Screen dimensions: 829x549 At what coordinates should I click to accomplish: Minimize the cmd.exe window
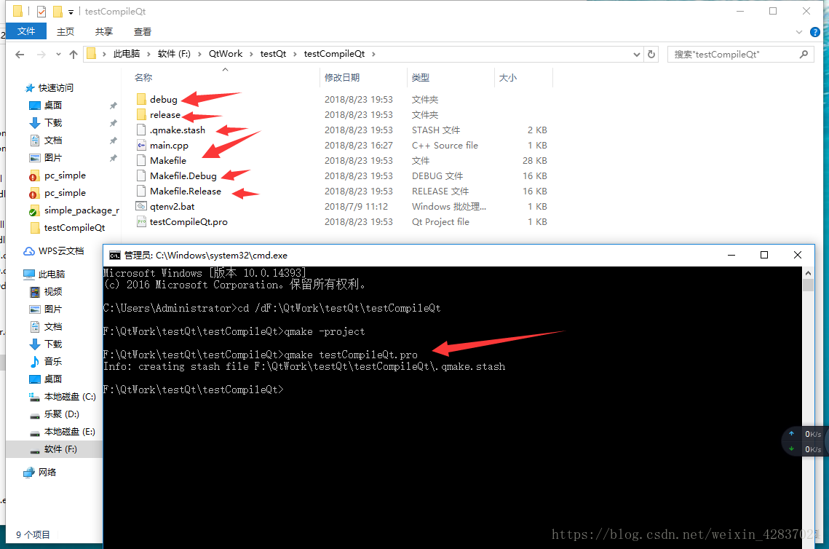731,255
